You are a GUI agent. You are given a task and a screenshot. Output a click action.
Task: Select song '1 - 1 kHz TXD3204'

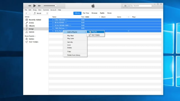coord(105,20)
